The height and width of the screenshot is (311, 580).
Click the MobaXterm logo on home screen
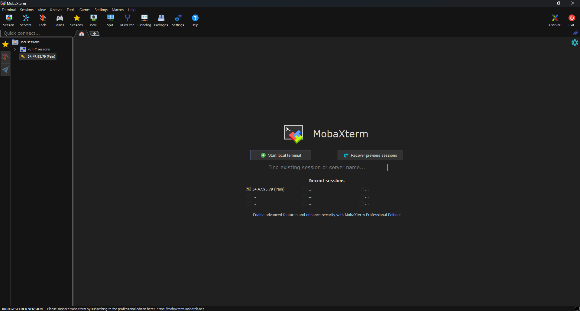point(293,134)
